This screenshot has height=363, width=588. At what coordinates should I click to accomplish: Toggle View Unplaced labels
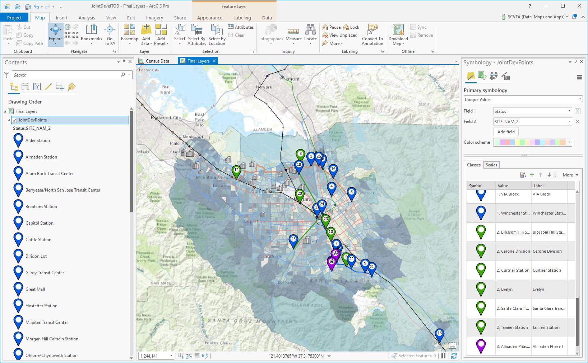[x=340, y=35]
